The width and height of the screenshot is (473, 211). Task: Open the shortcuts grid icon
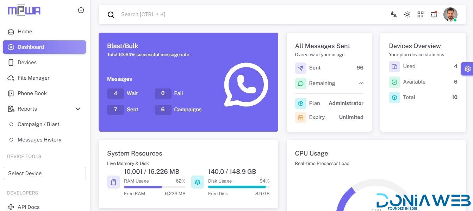coord(420,14)
